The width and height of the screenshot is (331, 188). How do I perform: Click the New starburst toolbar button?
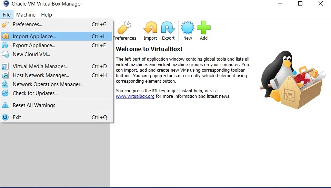click(x=188, y=30)
